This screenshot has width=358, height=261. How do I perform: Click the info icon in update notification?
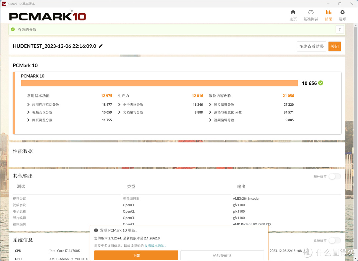(x=96, y=231)
